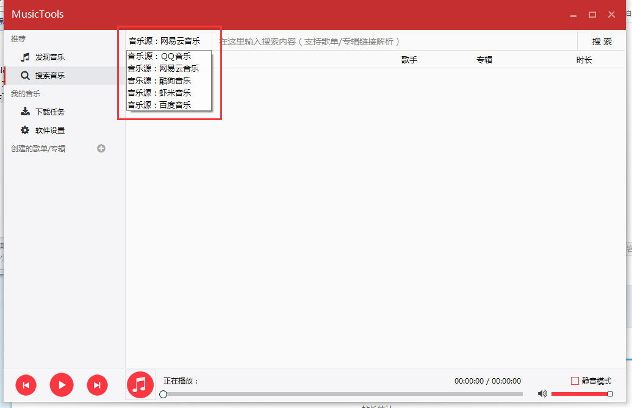632x408 pixels.
Task: Collapse the 音乐源：网易云音乐 source dropdown
Action: (169, 41)
